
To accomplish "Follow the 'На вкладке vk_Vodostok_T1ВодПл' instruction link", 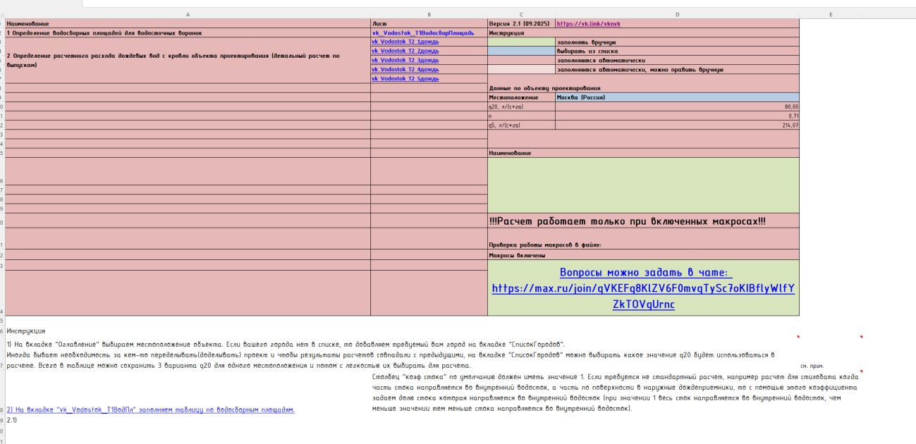I will click(x=150, y=409).
